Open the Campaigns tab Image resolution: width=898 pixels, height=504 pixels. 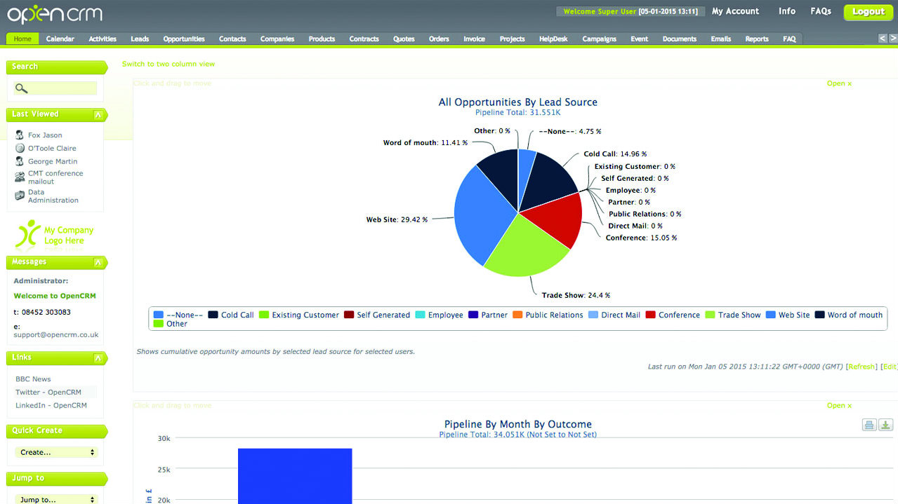click(x=599, y=39)
